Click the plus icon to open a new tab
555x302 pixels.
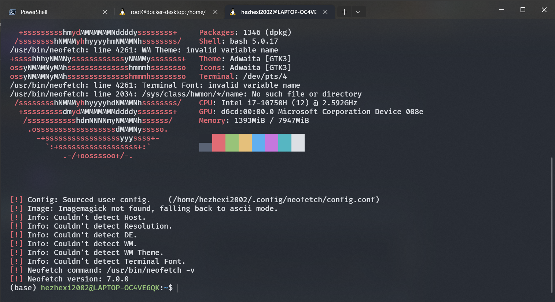pyautogui.click(x=344, y=12)
